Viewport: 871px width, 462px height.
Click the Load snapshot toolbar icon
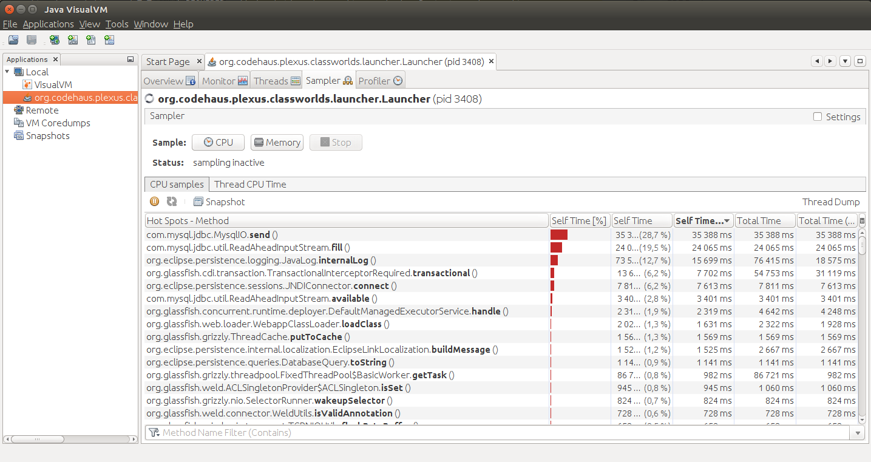coord(13,40)
